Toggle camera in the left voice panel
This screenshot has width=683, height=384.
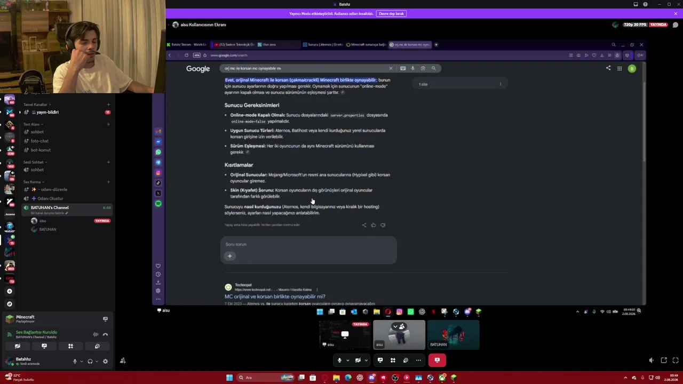click(18, 346)
